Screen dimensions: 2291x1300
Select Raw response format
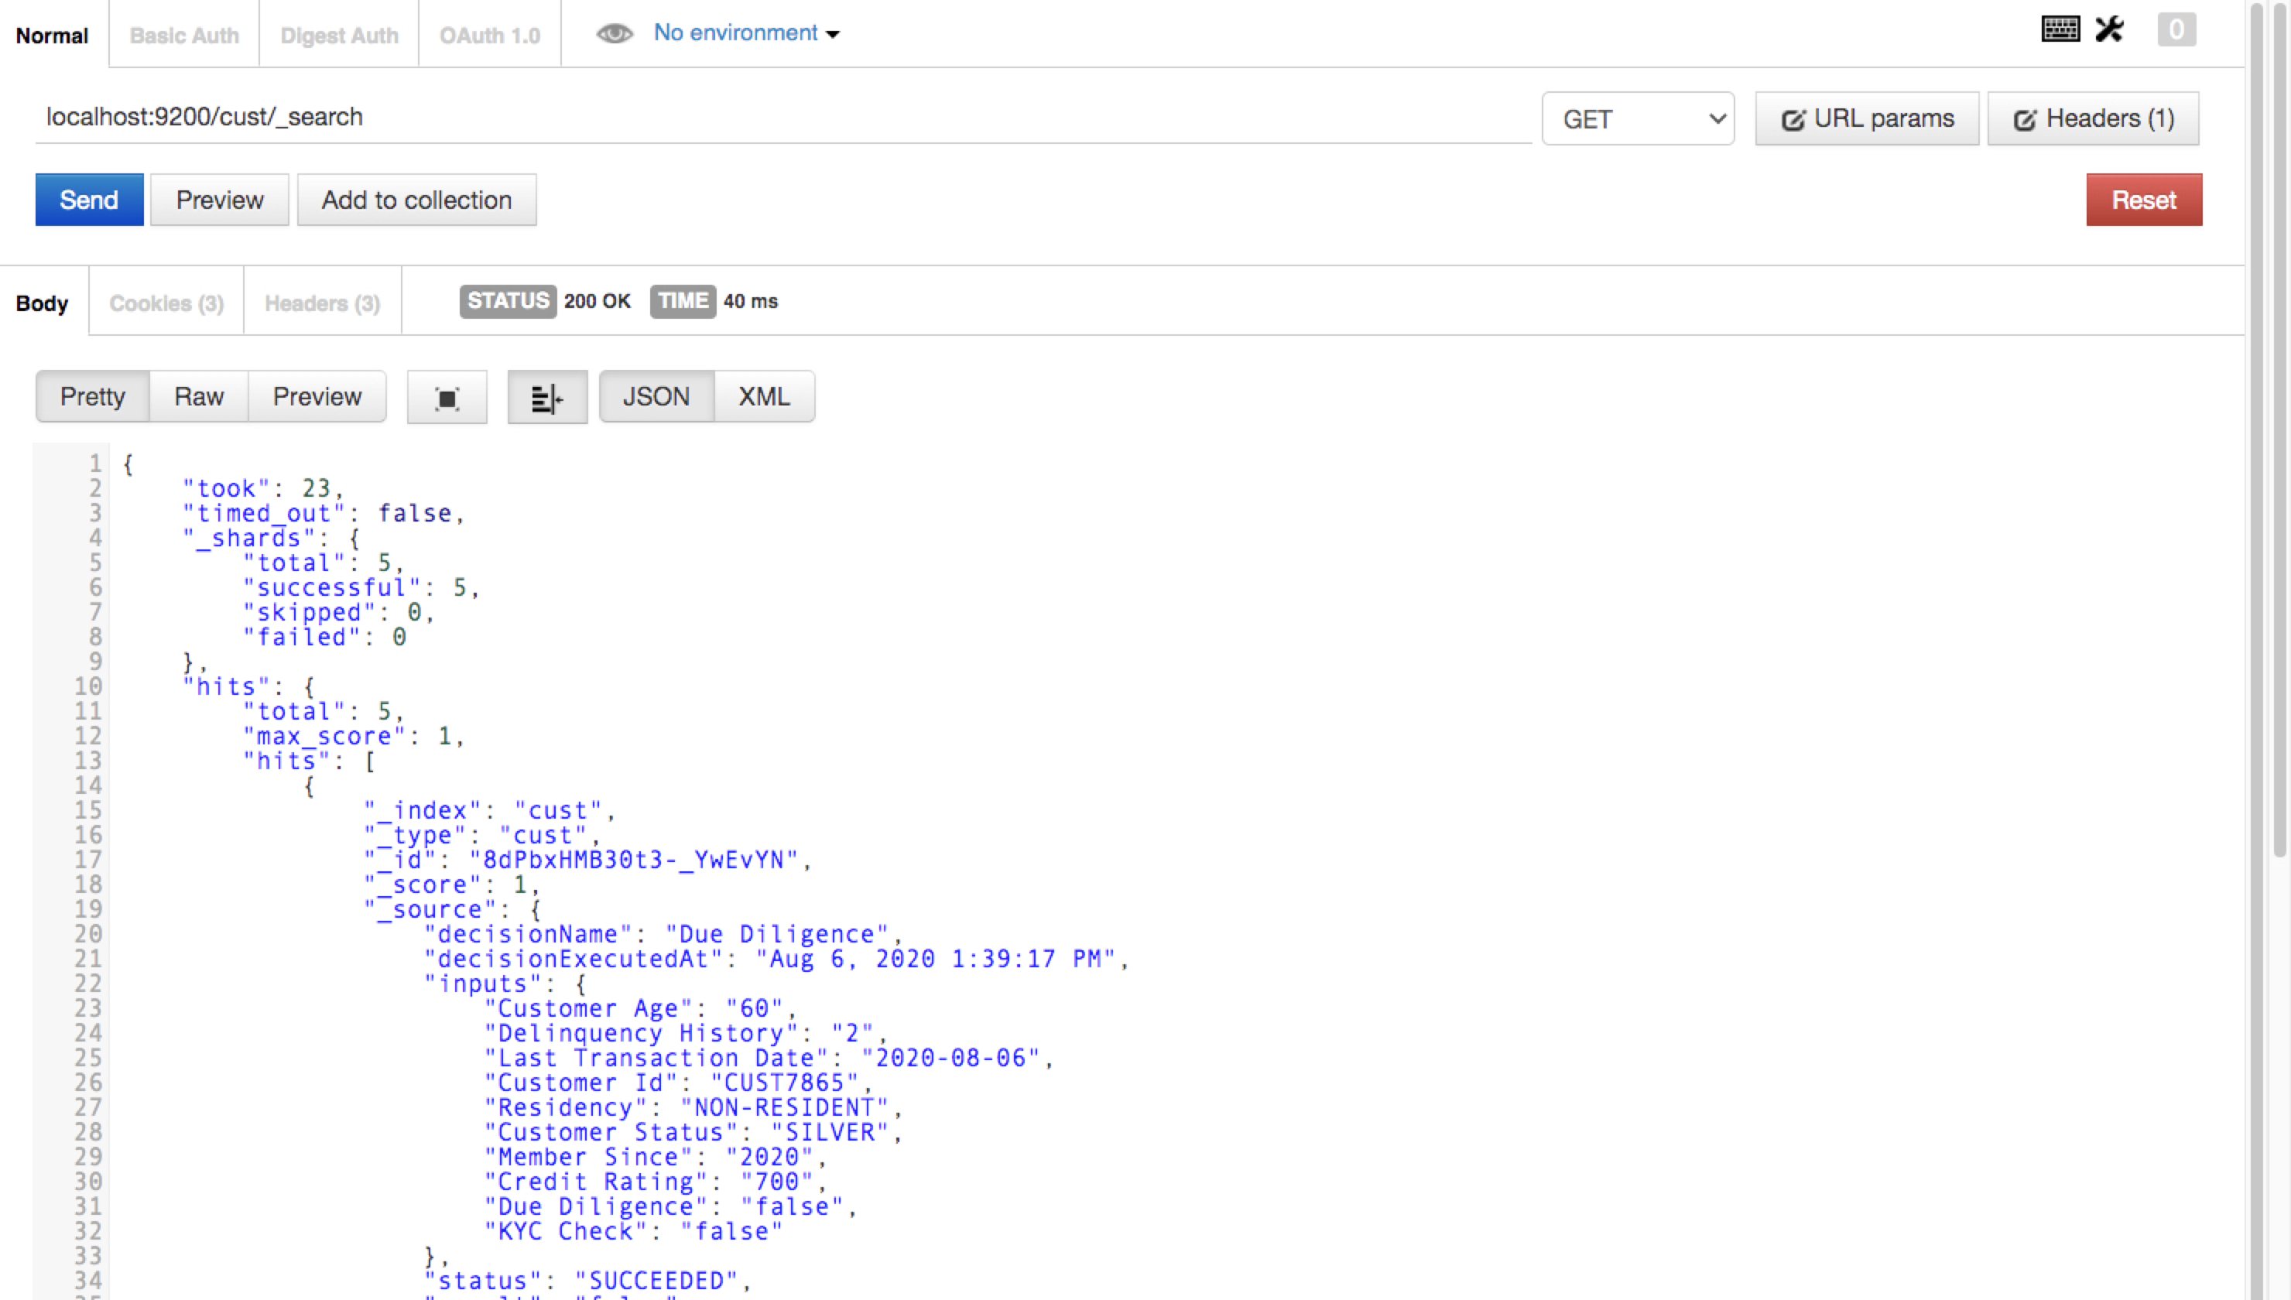(x=198, y=396)
